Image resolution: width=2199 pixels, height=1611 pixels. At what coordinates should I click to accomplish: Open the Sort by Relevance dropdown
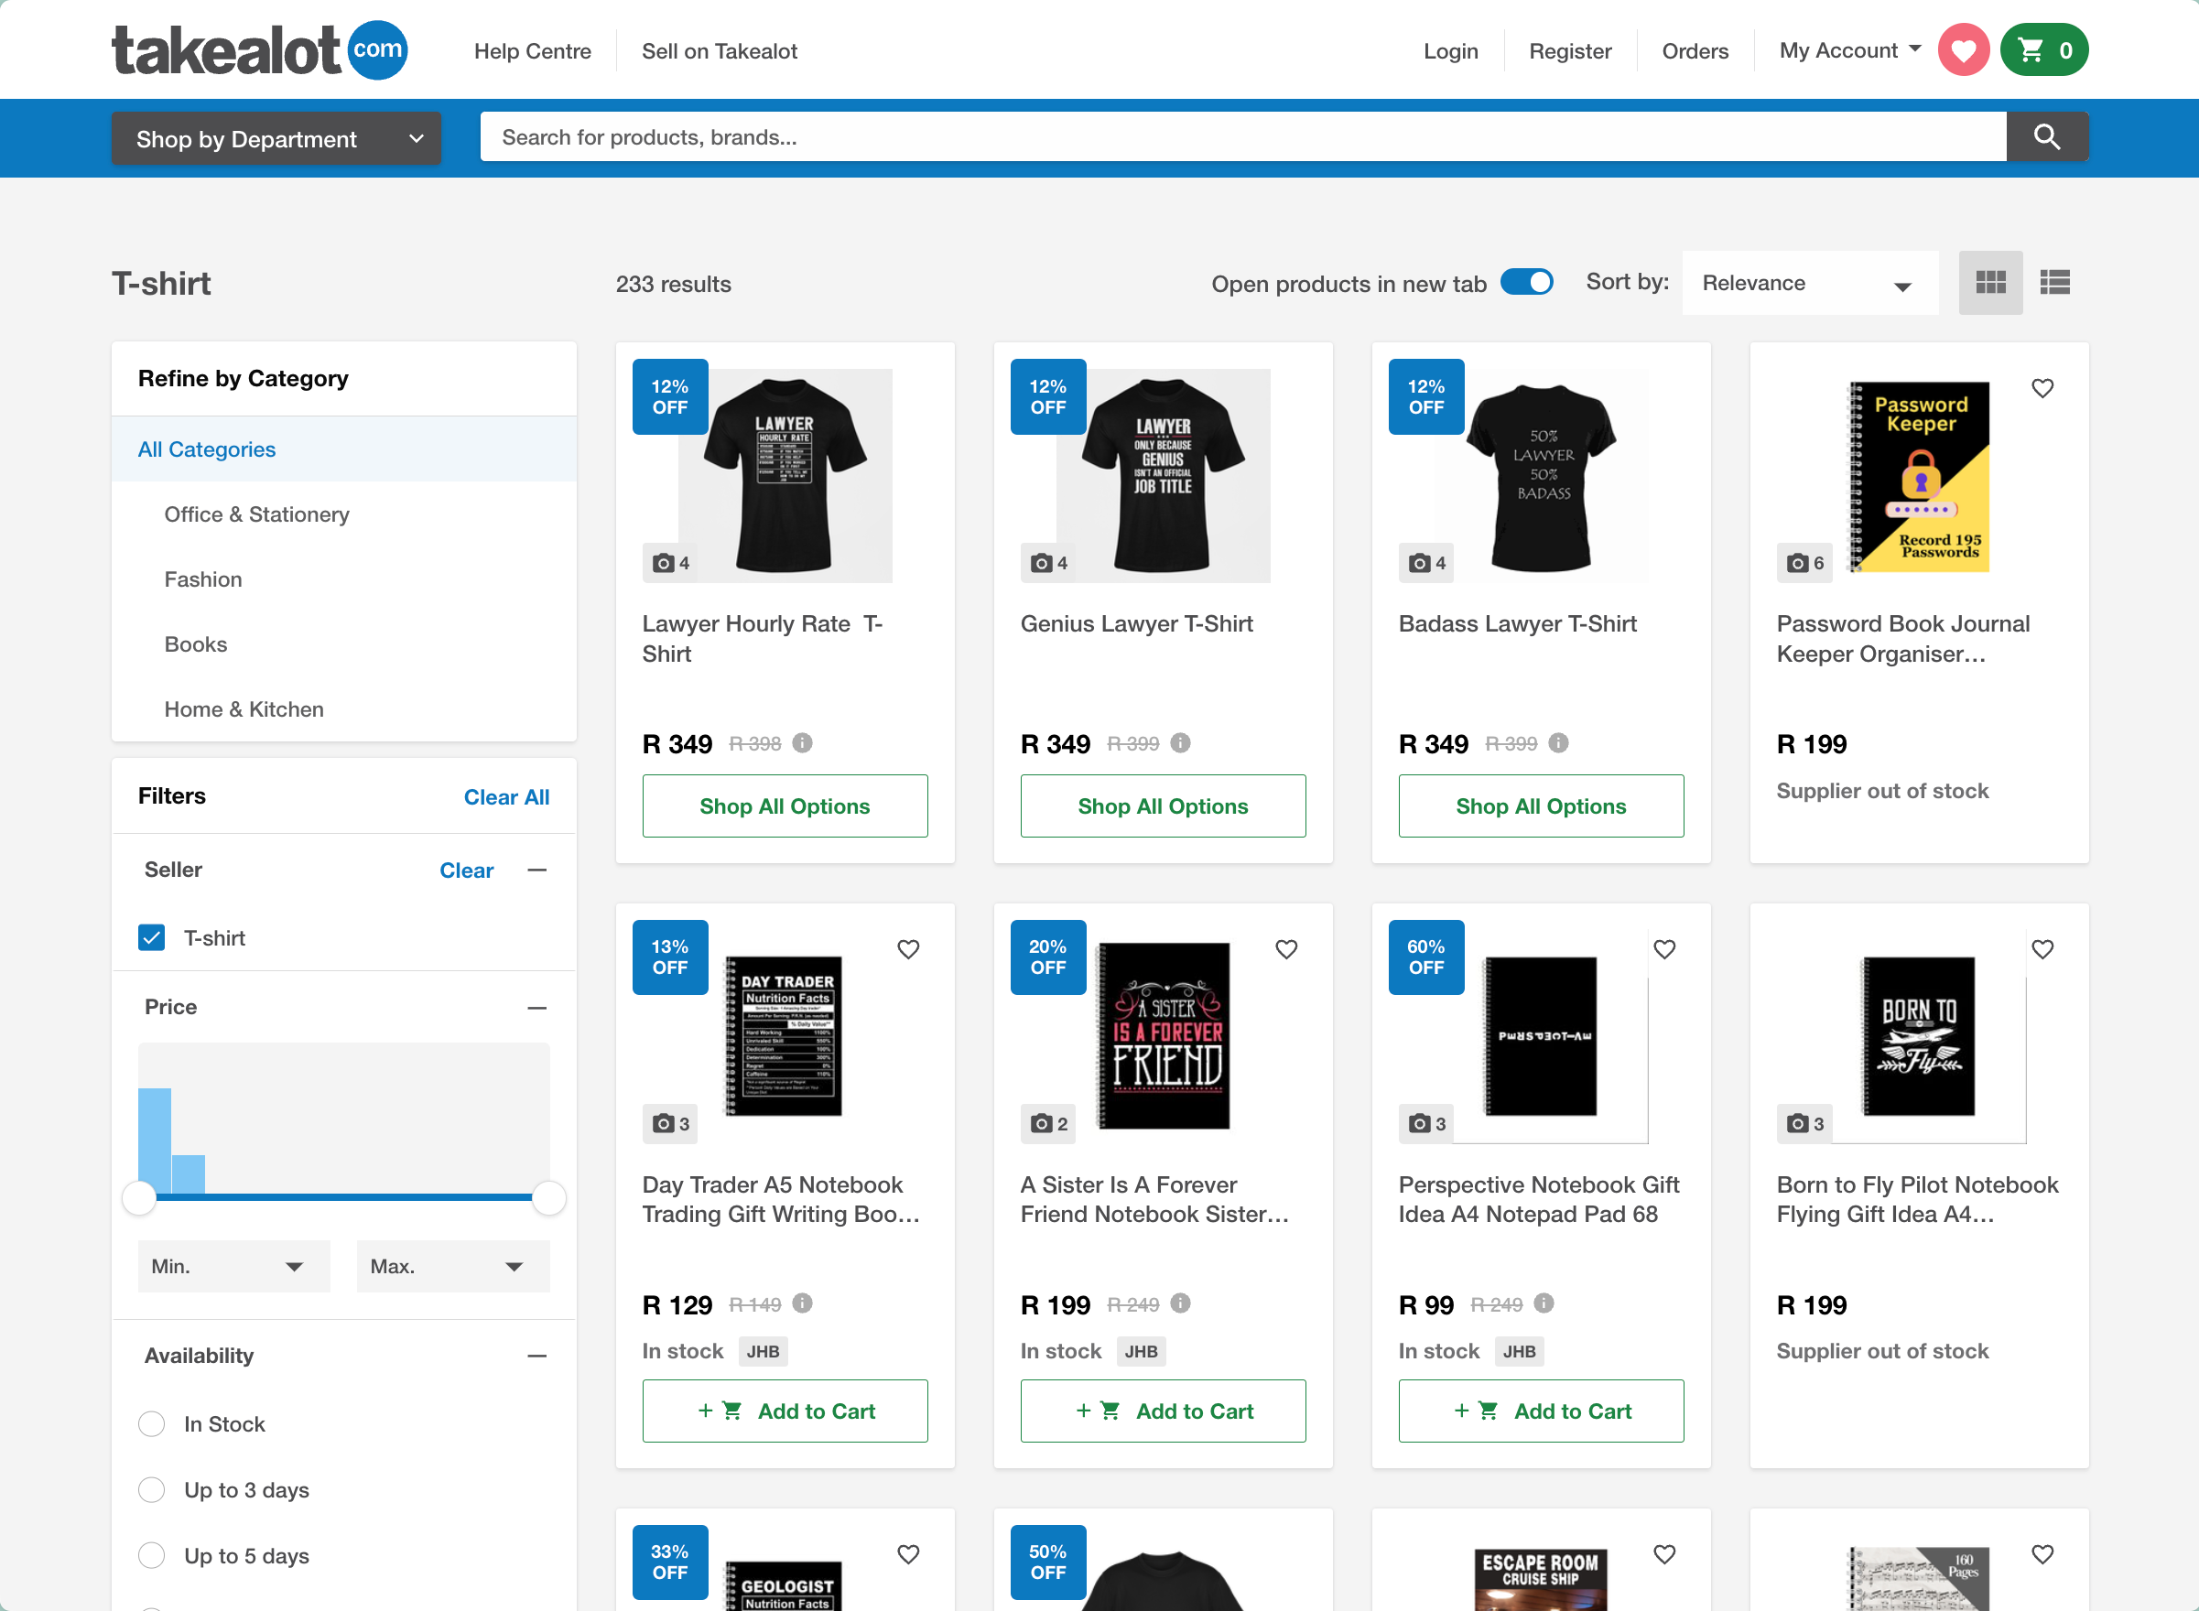[x=1809, y=284]
